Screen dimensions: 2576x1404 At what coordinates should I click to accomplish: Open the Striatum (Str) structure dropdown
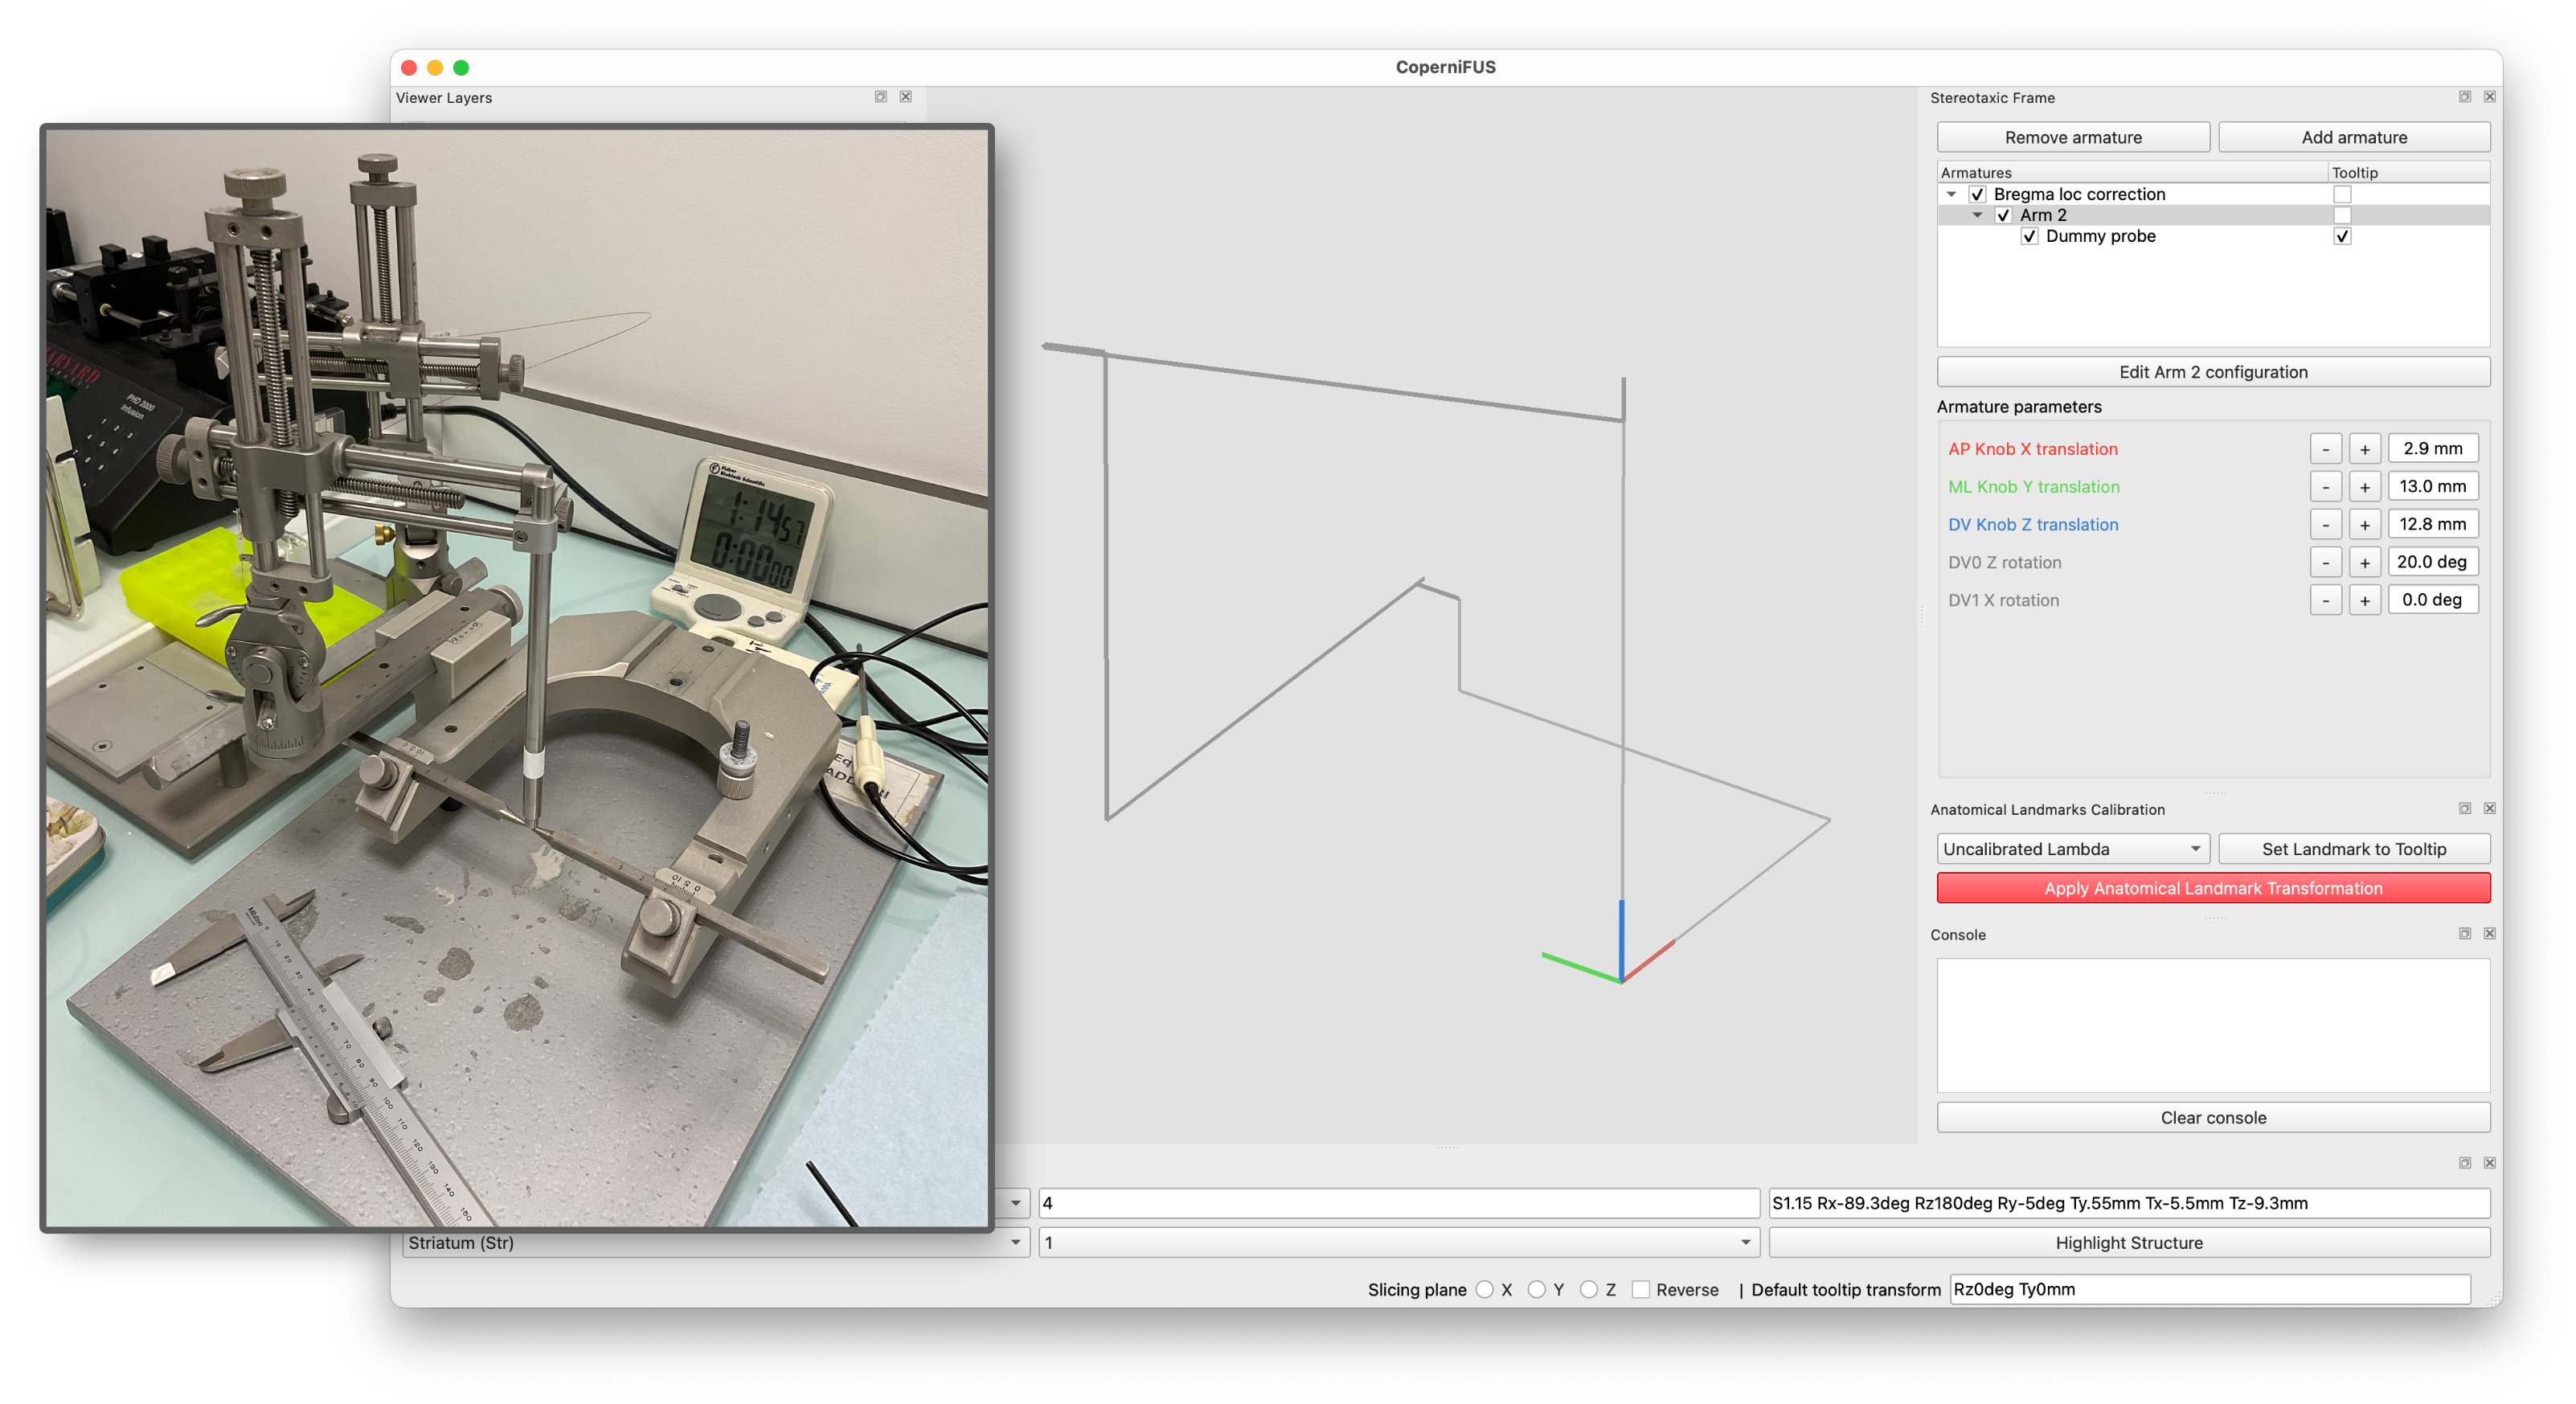716,1242
